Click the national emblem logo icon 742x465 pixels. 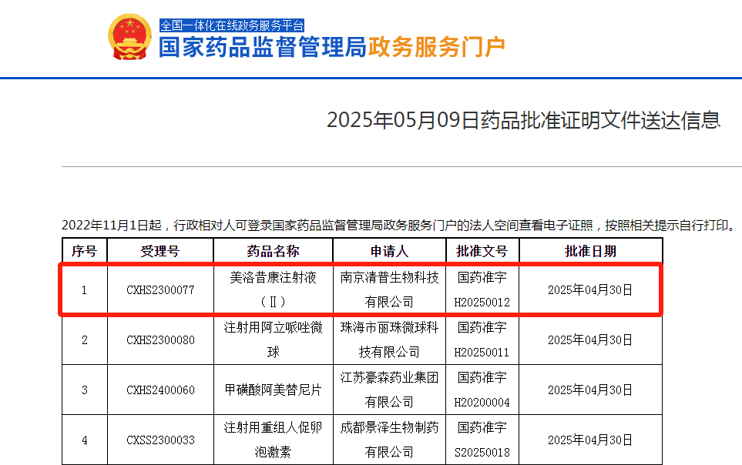(130, 37)
